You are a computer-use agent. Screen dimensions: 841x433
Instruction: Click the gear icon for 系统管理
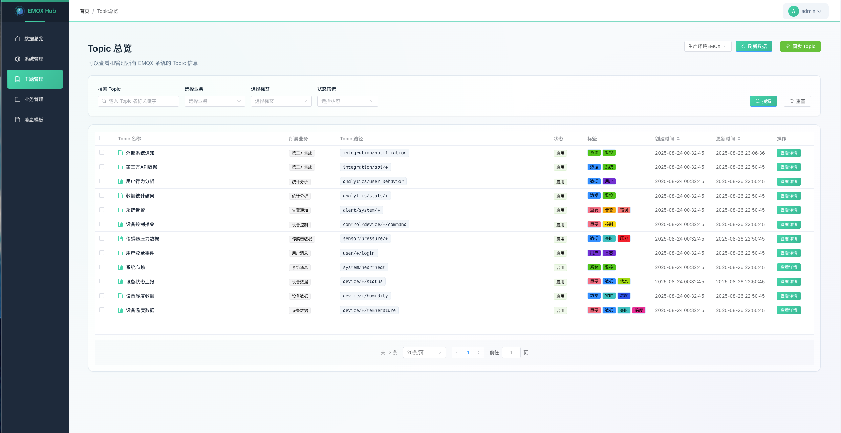click(x=18, y=59)
